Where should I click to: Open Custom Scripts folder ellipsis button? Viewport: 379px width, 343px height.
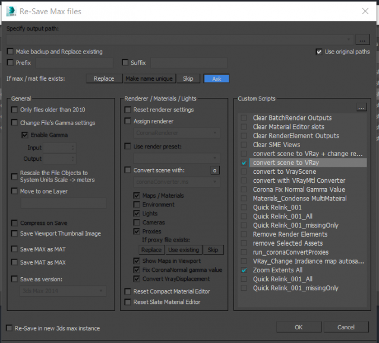(361, 107)
